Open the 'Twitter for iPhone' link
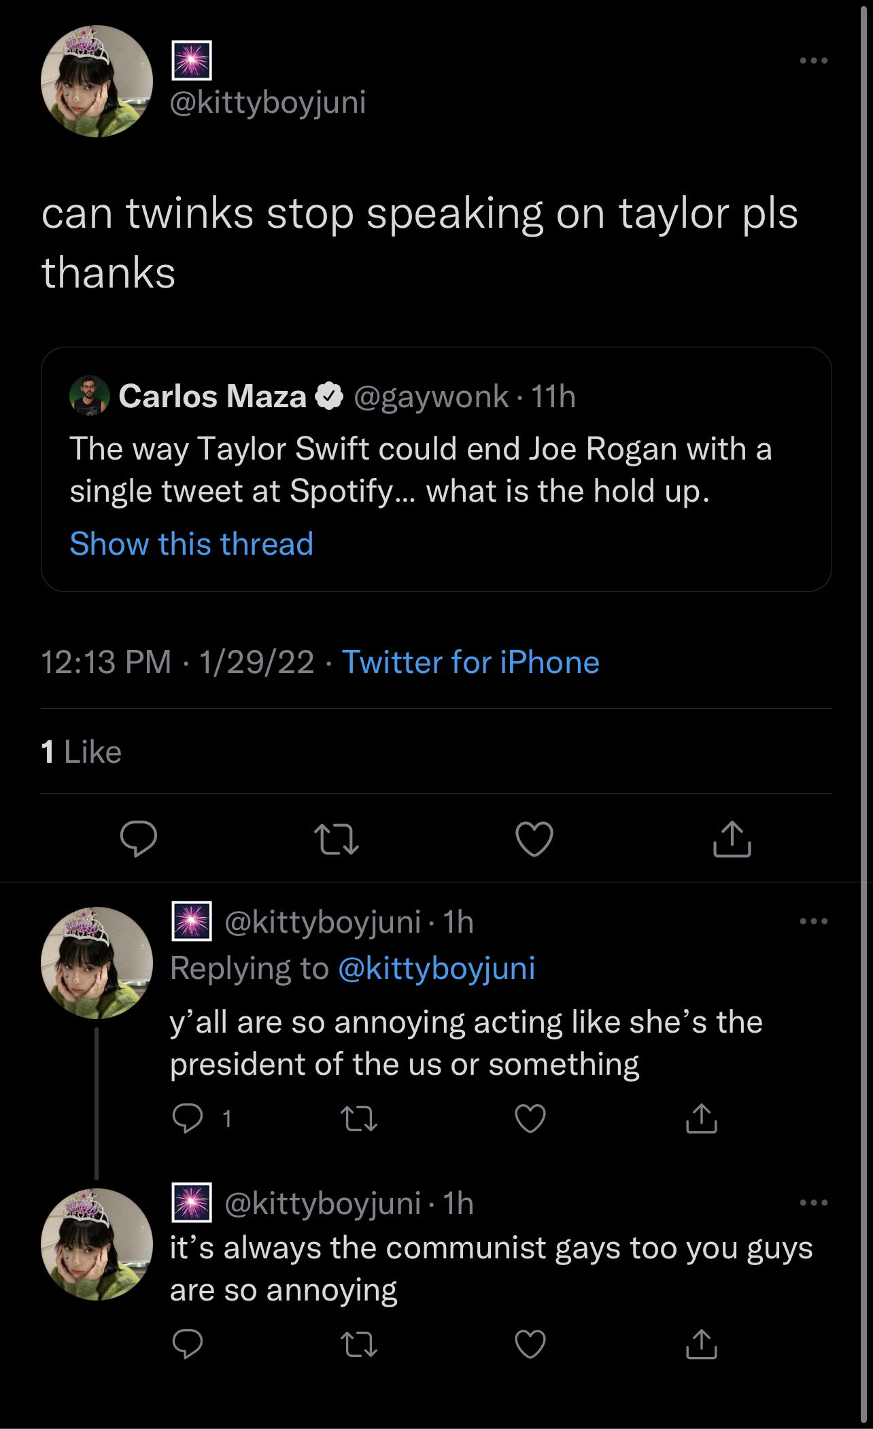The height and width of the screenshot is (1429, 873). (470, 662)
